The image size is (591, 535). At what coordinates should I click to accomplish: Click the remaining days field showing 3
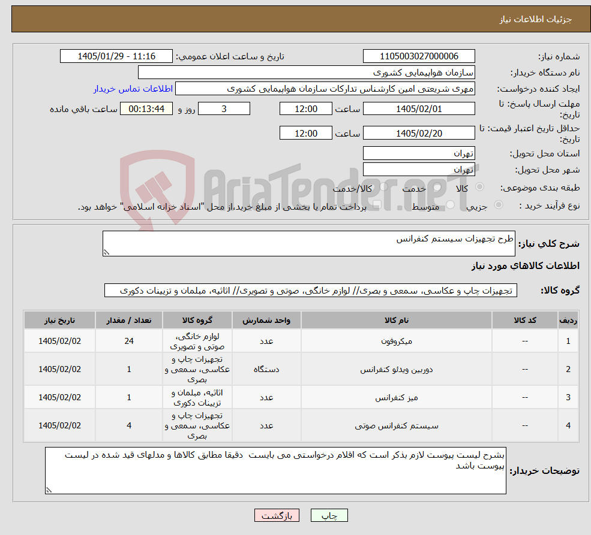point(224,108)
